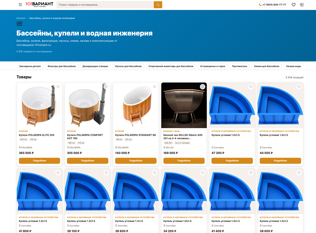Favorite Купель угловая 1.3x1.2
This screenshot has width=316, height=233.
pos(299,173)
